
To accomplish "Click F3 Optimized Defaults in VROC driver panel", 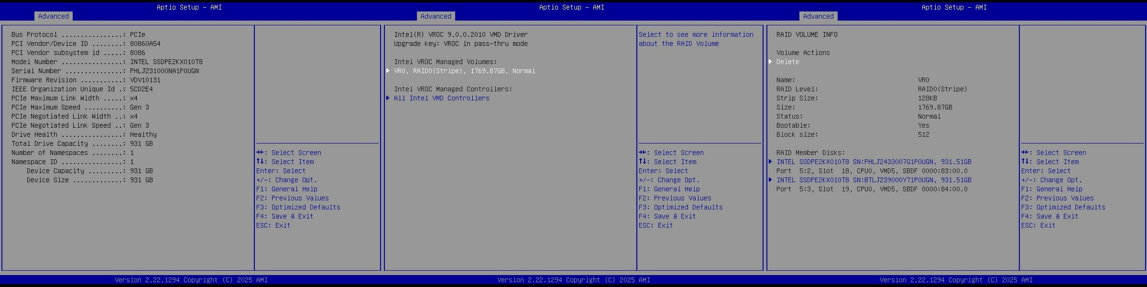I will [x=680, y=207].
